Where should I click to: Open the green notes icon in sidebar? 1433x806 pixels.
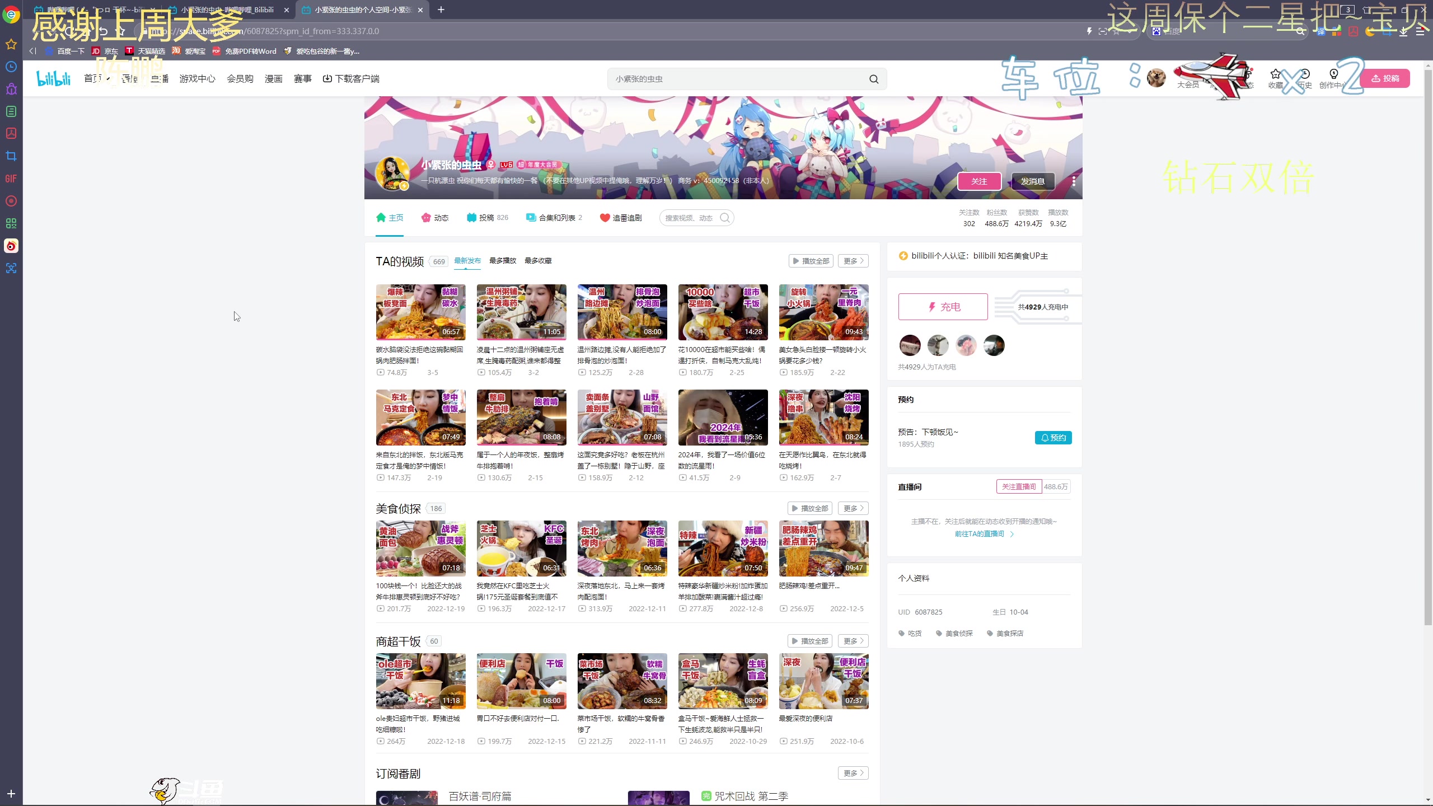11,111
